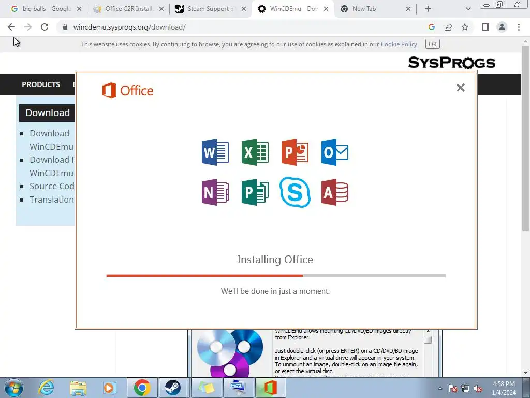Open Windows Explorer from taskbar

click(x=78, y=388)
